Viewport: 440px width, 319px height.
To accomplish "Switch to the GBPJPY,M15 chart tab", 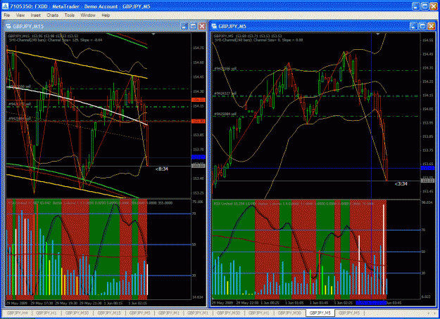I will click(x=109, y=313).
